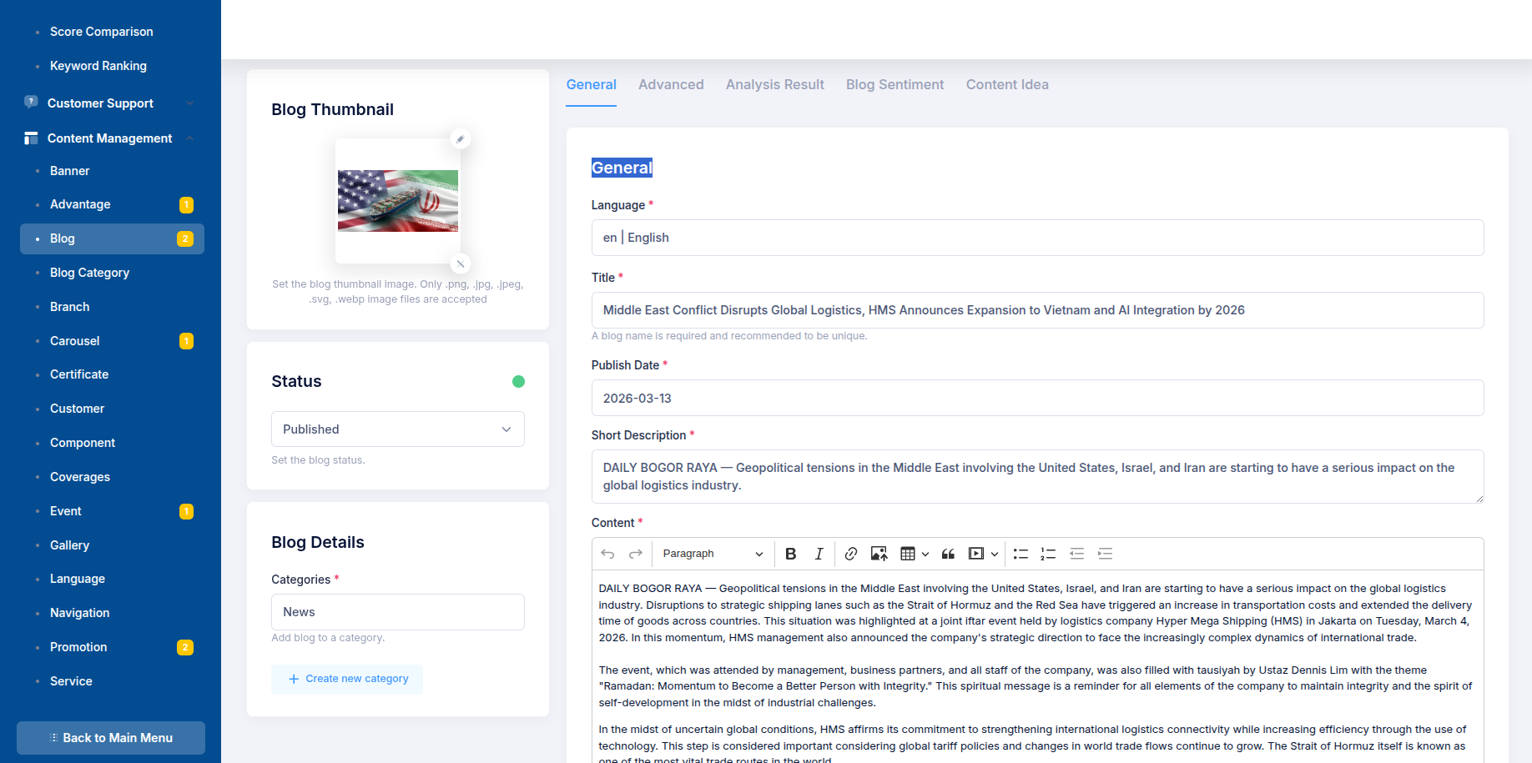Image resolution: width=1532 pixels, height=763 pixels.
Task: Collapse the Content Management menu chevron
Action: [189, 138]
